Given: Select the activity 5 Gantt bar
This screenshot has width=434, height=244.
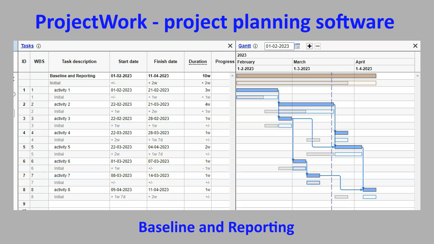Looking at the screenshot, I should click(x=349, y=147).
